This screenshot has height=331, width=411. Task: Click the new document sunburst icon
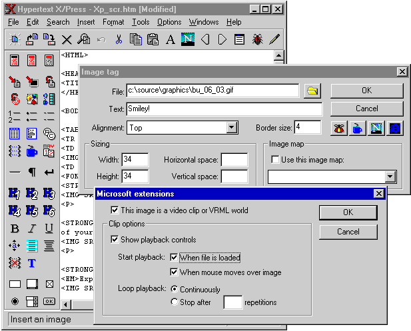point(15,39)
